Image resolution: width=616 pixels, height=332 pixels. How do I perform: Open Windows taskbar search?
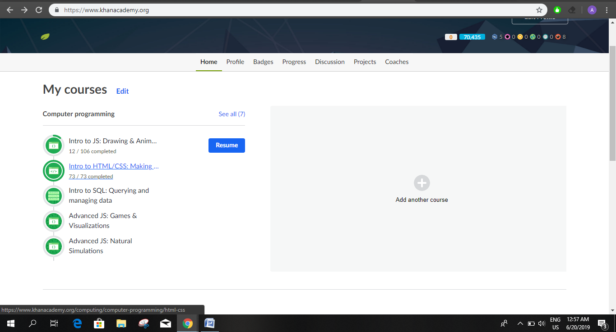point(32,323)
